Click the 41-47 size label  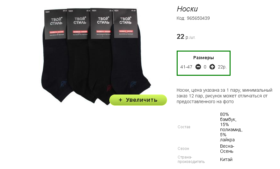186,67
